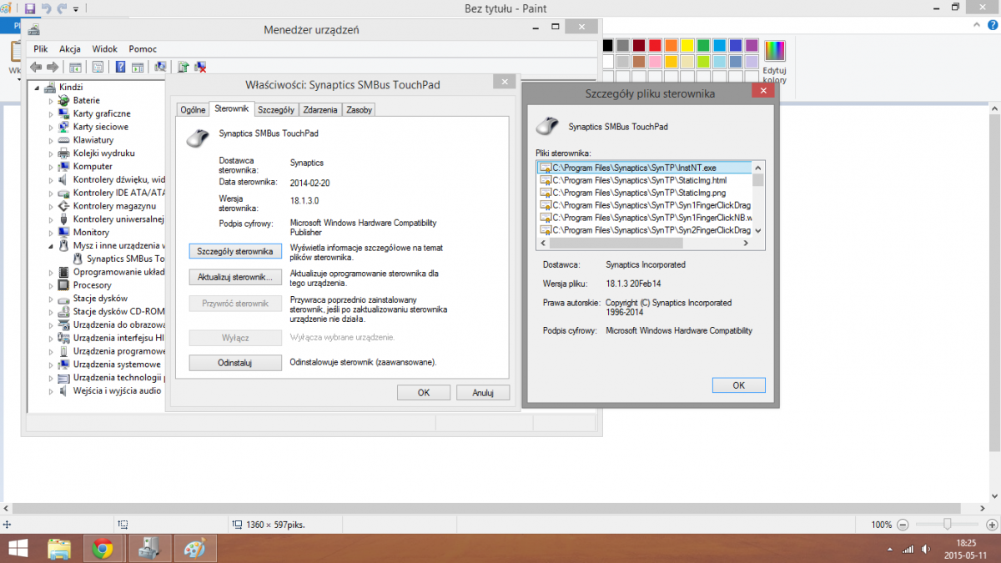Image resolution: width=1001 pixels, height=563 pixels.
Task: Open the Paint Help question mark icon
Action: pyautogui.click(x=992, y=26)
